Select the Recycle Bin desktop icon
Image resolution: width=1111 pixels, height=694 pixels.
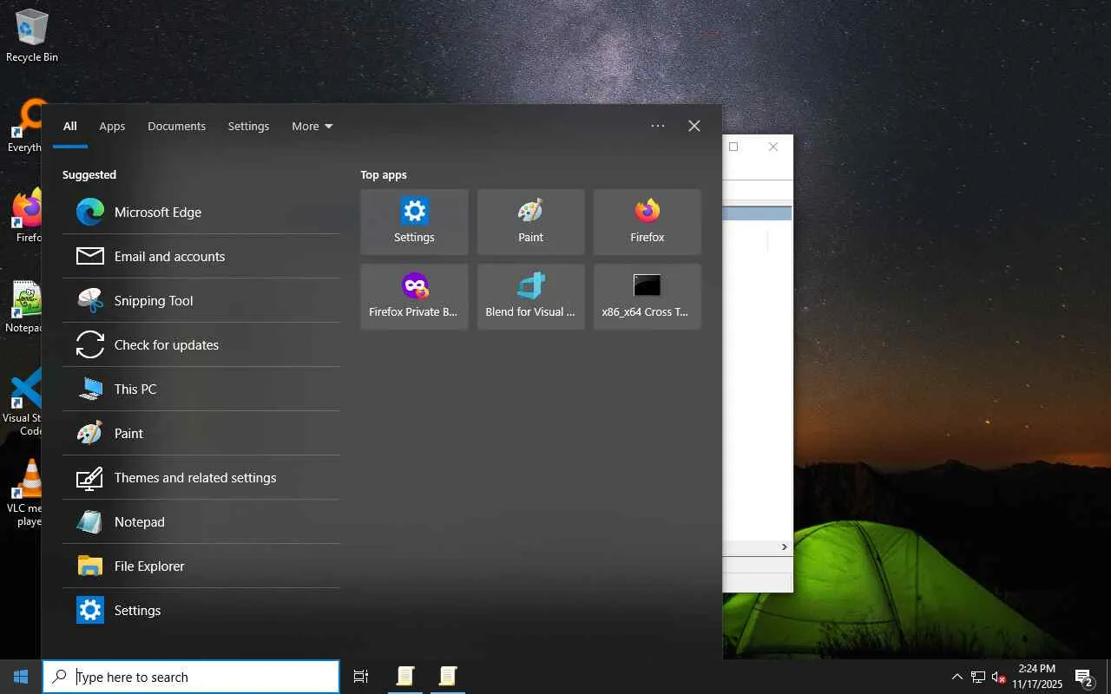pos(32,36)
